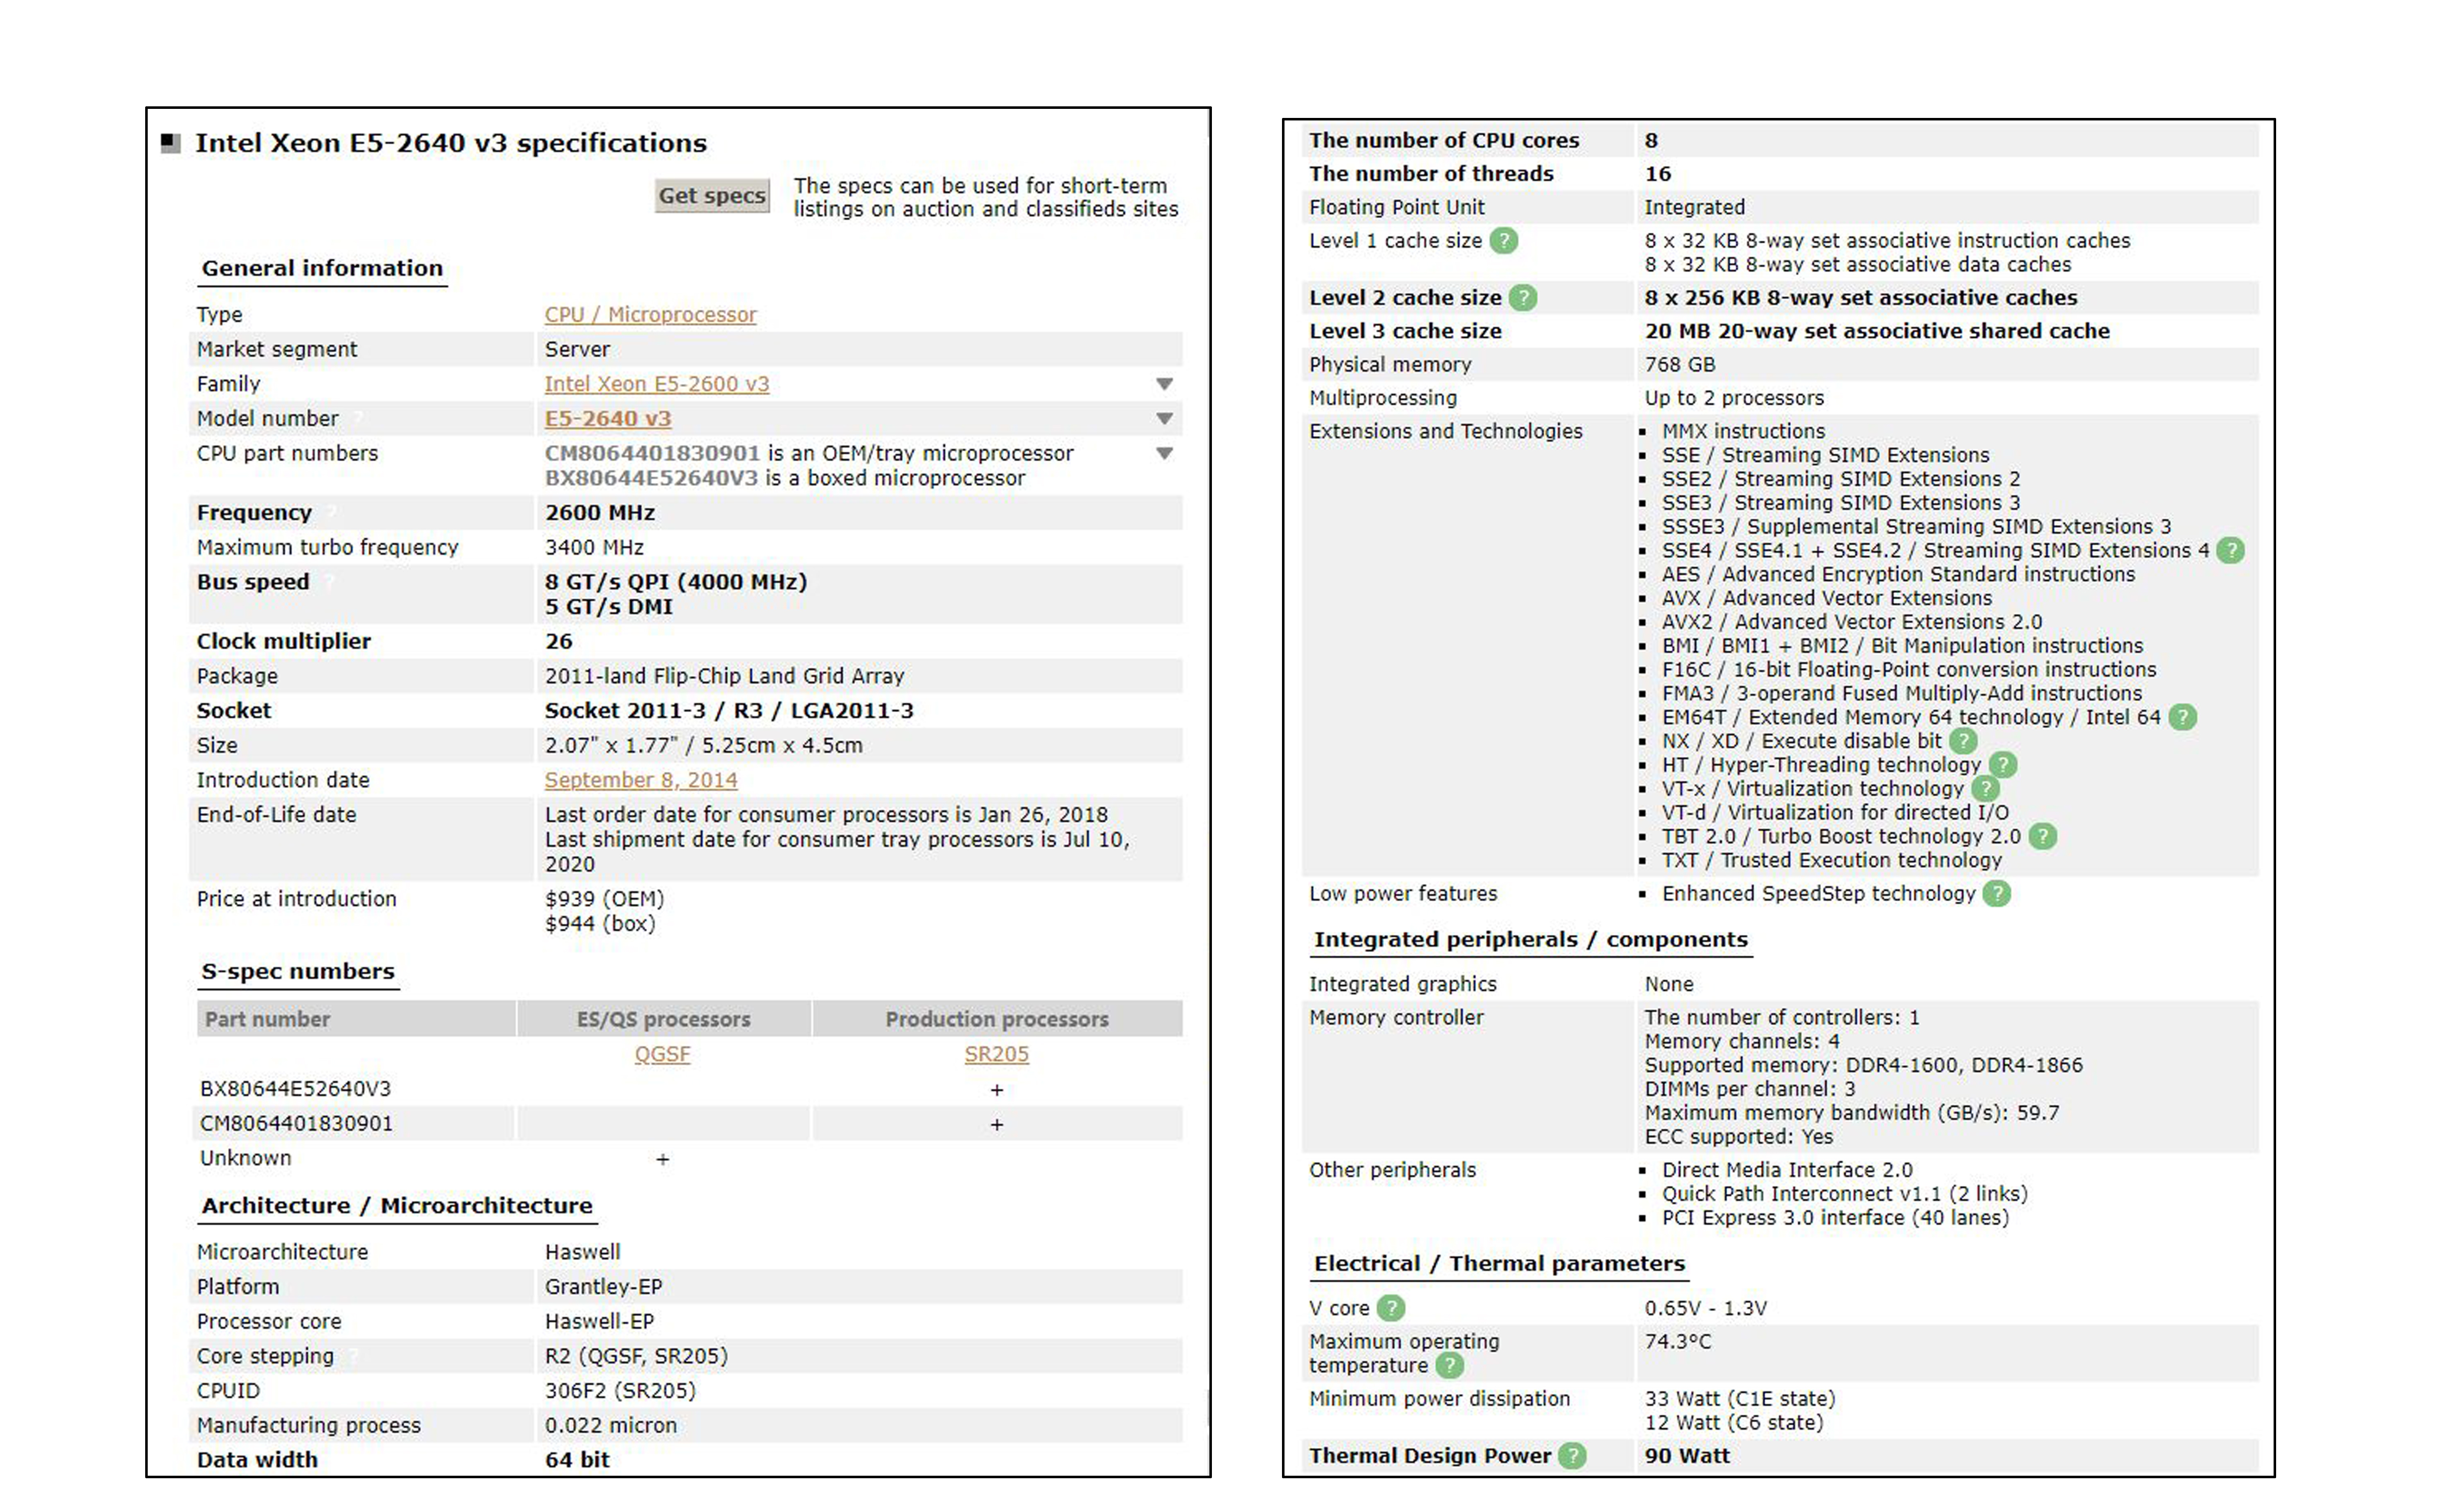Open the CPU / Microprocessor link
This screenshot has height=1512, width=2445.
tap(650, 314)
